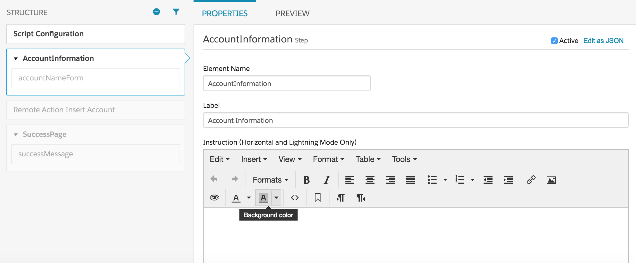
Task: Click the insert image icon
Action: point(551,180)
